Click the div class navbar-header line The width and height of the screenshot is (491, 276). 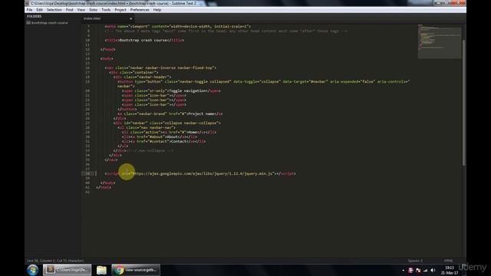coord(142,77)
